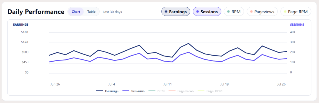Click the 'Last 30 days' text
This screenshot has height=103, width=319.
point(112,12)
